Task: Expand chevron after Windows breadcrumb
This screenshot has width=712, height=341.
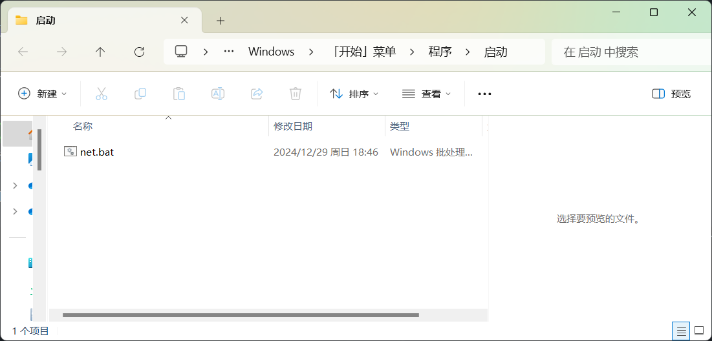Action: pos(311,52)
